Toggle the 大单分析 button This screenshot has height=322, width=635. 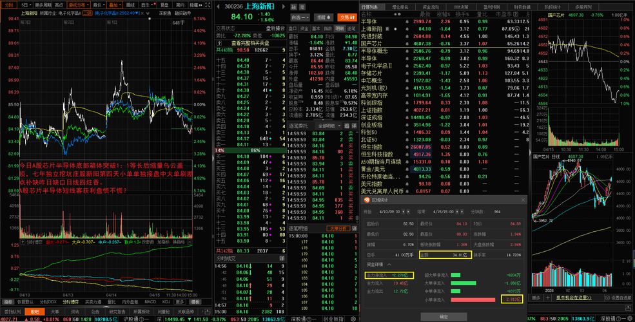pyautogui.click(x=338, y=229)
